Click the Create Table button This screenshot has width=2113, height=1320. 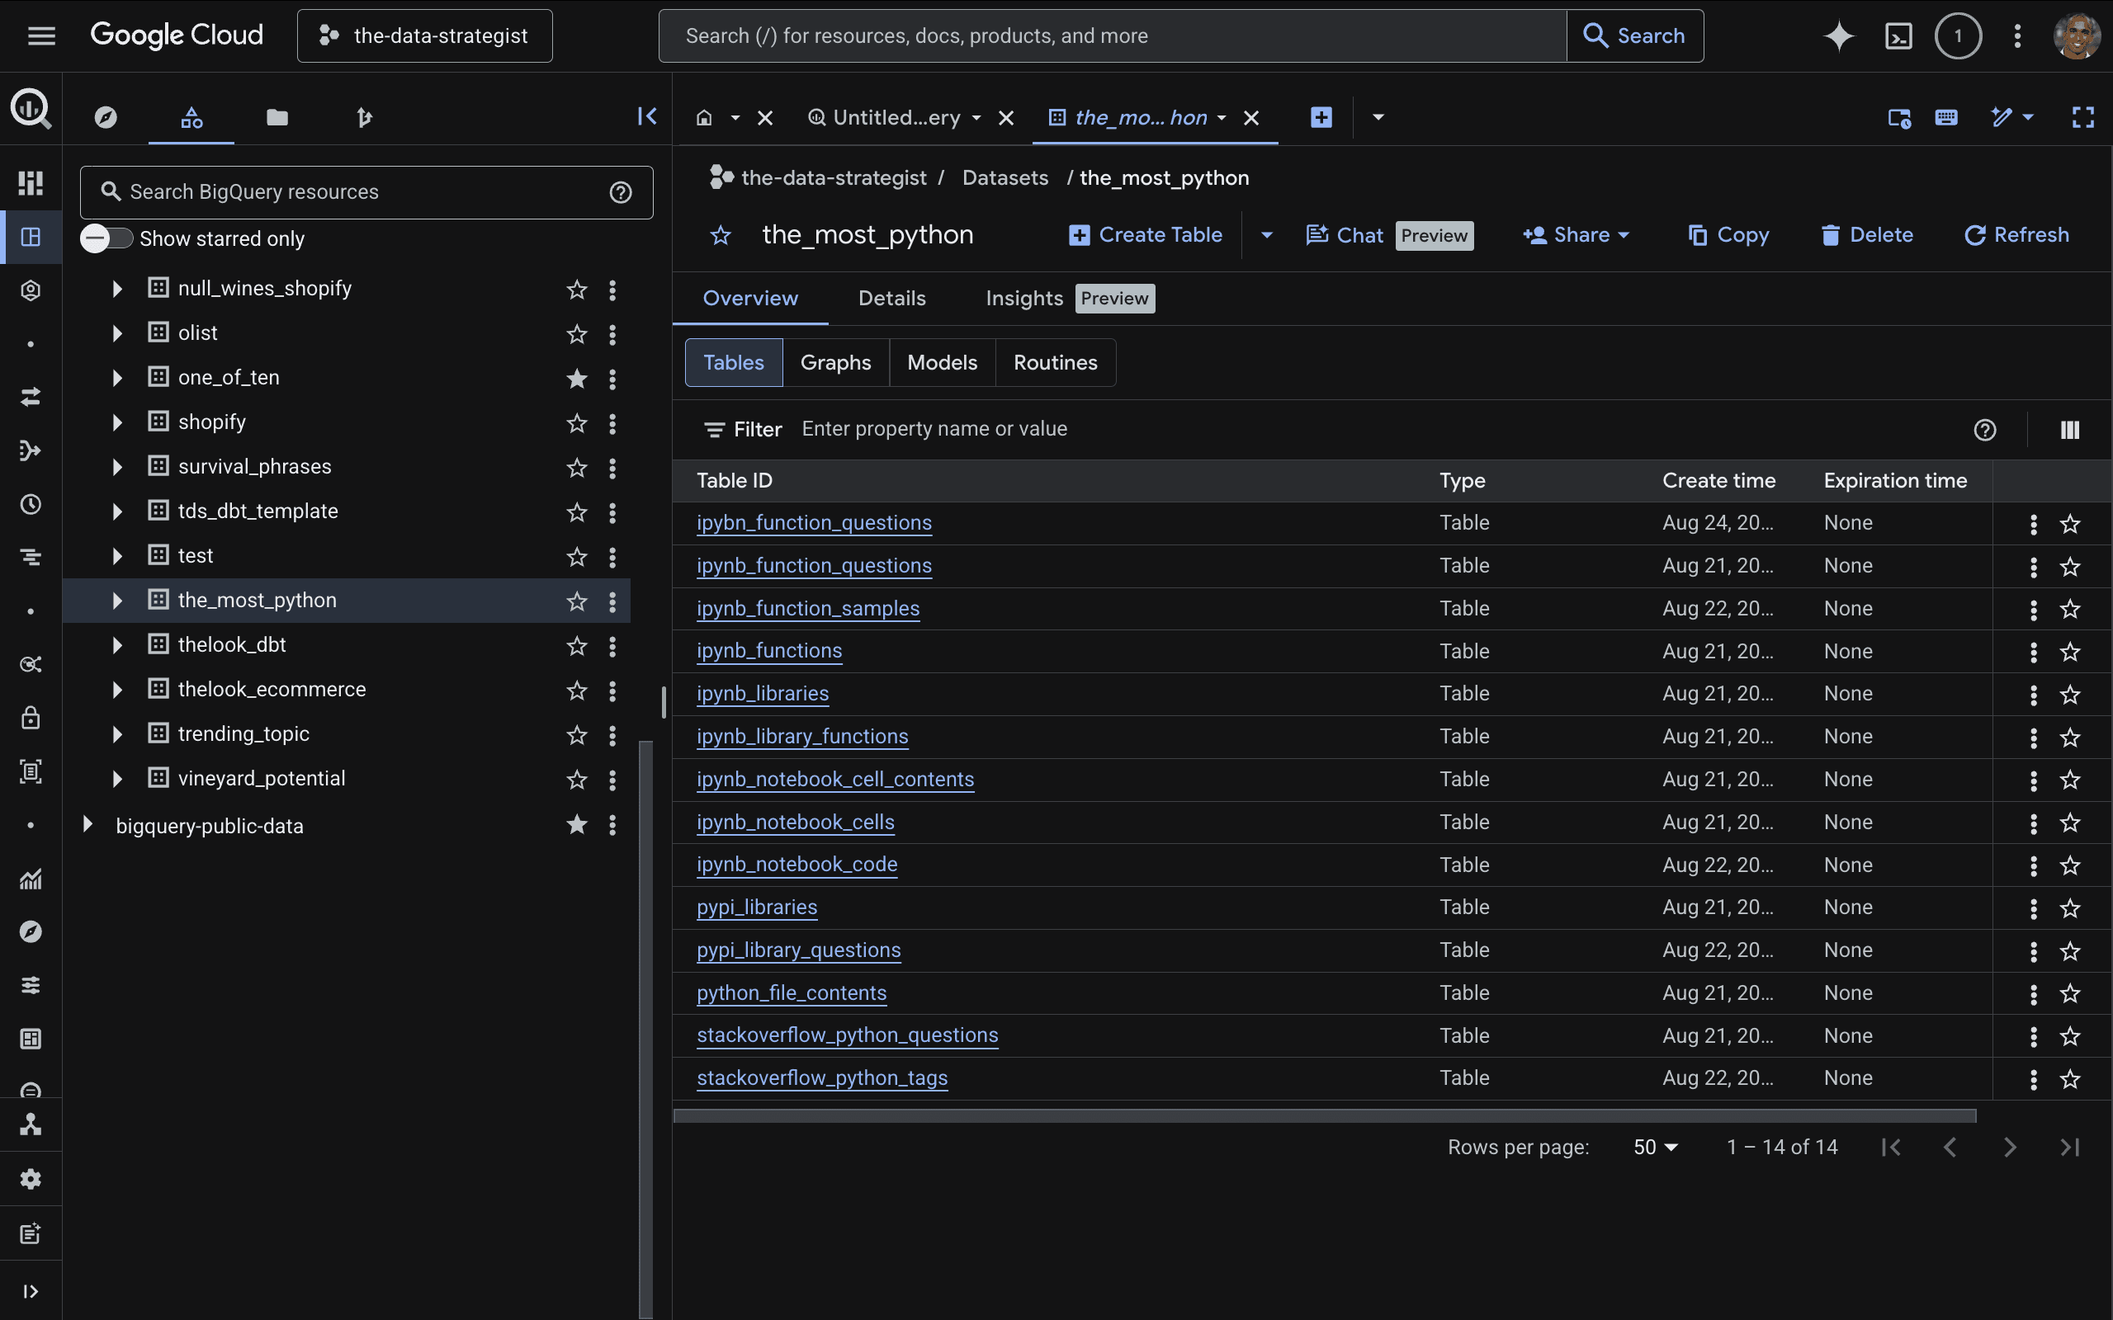coord(1146,235)
